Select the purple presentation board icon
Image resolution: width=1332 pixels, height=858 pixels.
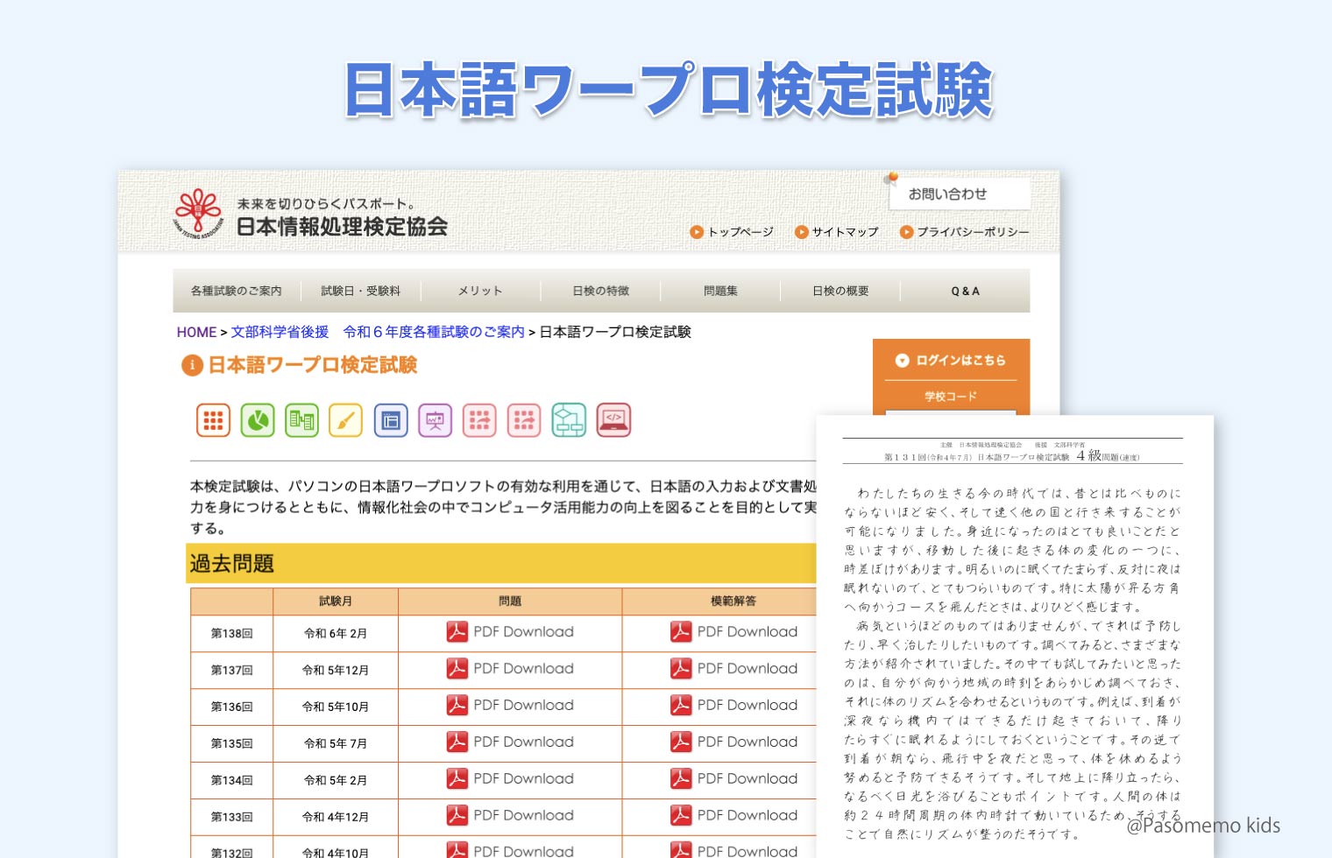(436, 420)
